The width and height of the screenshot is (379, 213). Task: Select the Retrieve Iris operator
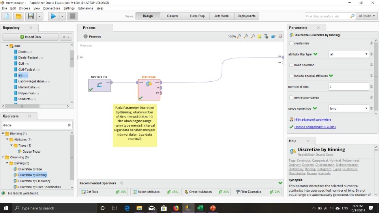99,85
